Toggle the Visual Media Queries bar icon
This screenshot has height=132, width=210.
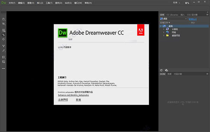[x=3, y=35]
